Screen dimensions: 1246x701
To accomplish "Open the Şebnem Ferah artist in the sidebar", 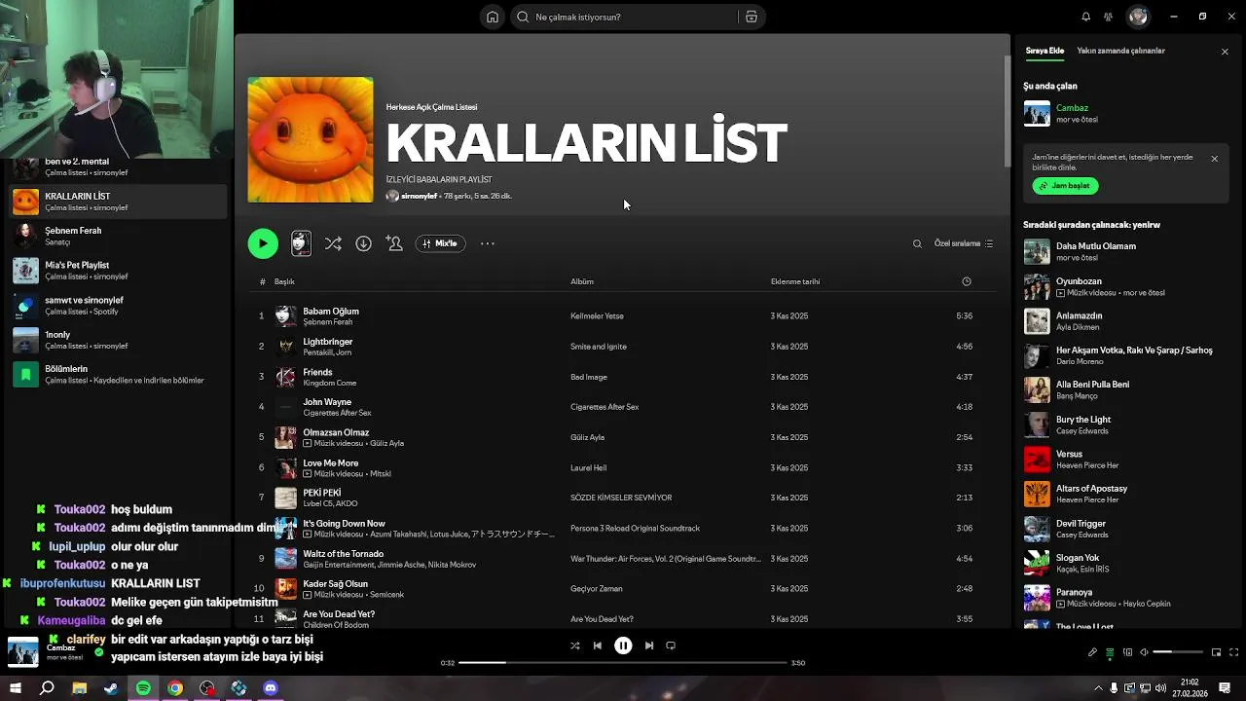I will coord(117,236).
